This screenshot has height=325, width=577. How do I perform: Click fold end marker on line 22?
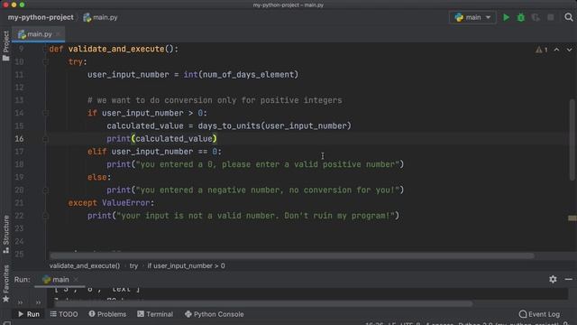tap(45, 216)
